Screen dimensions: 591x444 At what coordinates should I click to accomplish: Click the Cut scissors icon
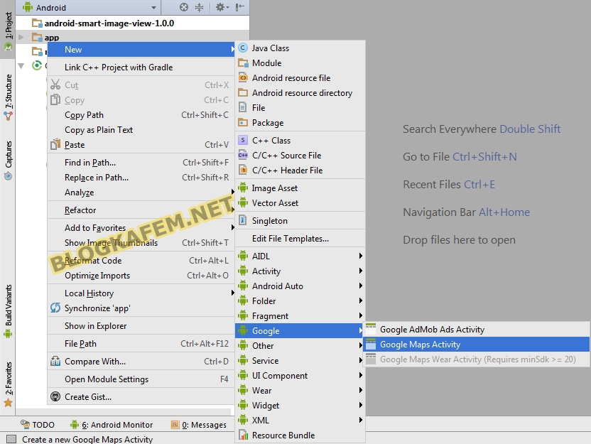click(55, 85)
